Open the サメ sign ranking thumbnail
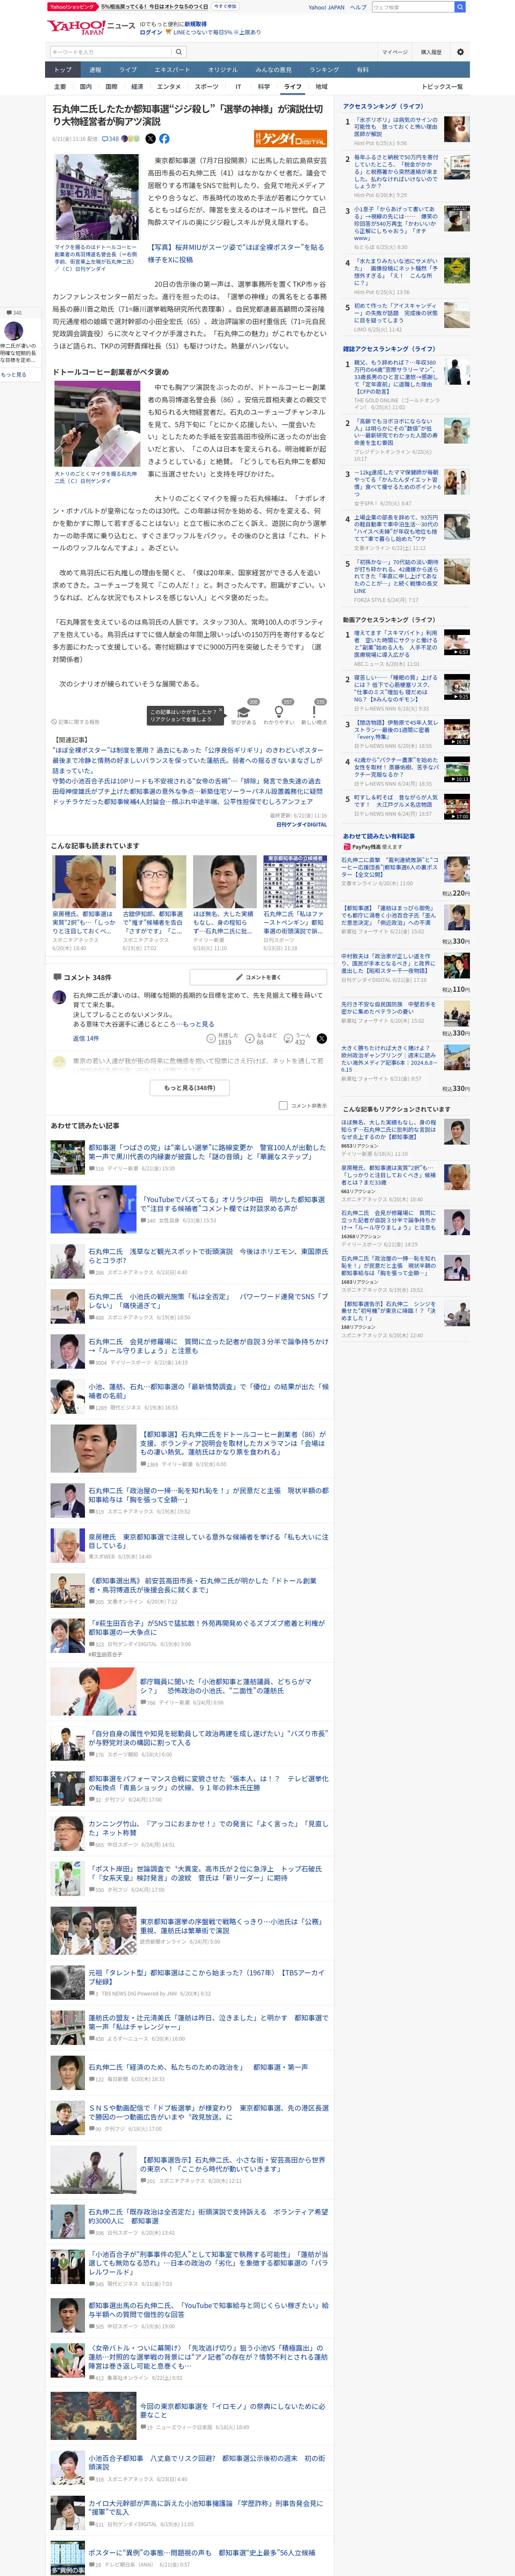The height and width of the screenshot is (2576, 515). pos(456,271)
